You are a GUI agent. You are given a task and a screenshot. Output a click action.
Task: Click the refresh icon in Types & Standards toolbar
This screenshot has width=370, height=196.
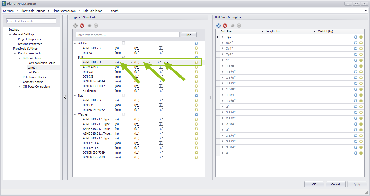pyautogui.click(x=96, y=26)
